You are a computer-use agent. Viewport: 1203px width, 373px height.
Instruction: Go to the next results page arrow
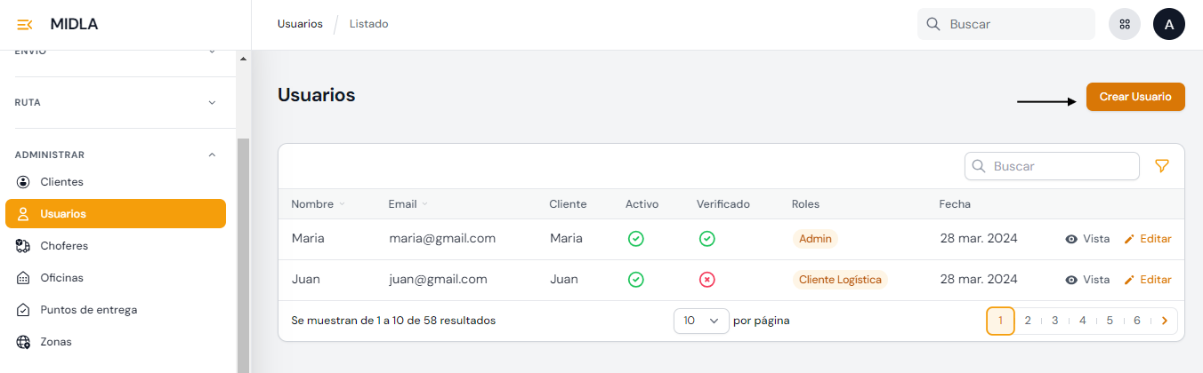(x=1165, y=321)
